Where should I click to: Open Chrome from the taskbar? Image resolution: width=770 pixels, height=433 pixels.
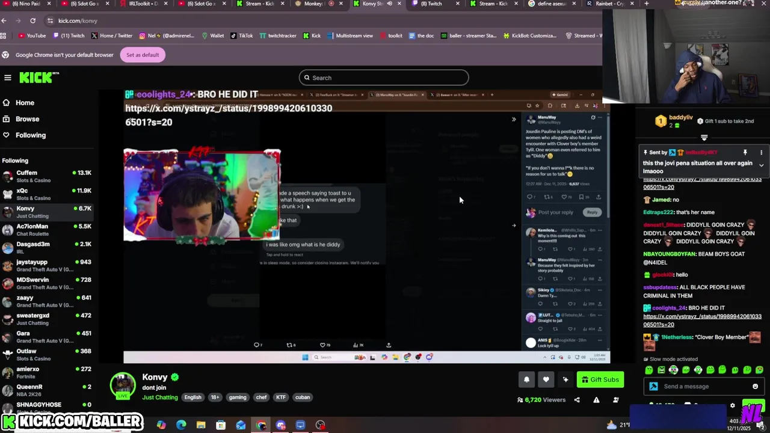[x=260, y=425]
